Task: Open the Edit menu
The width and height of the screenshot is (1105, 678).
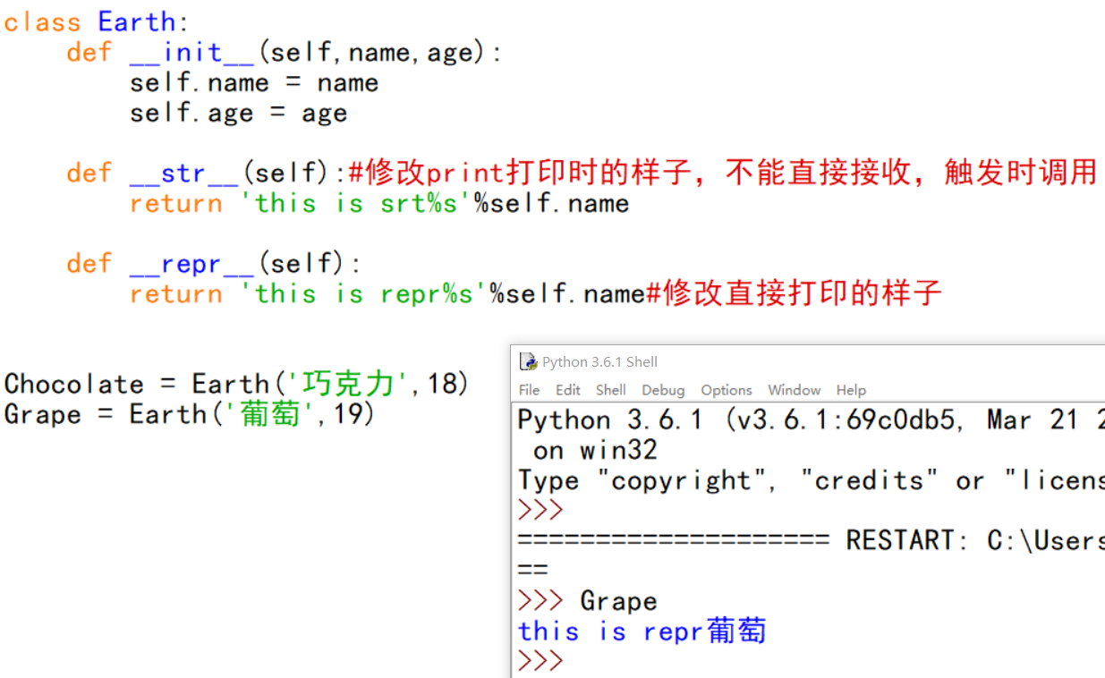Action: click(x=568, y=390)
